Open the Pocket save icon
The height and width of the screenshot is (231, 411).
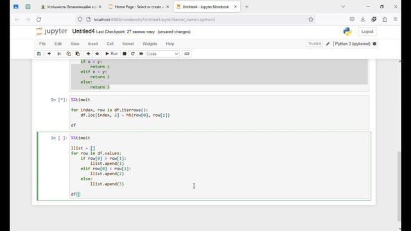[352, 19]
